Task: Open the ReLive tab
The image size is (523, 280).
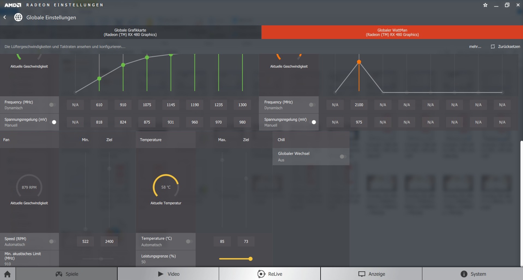Action: click(x=270, y=274)
